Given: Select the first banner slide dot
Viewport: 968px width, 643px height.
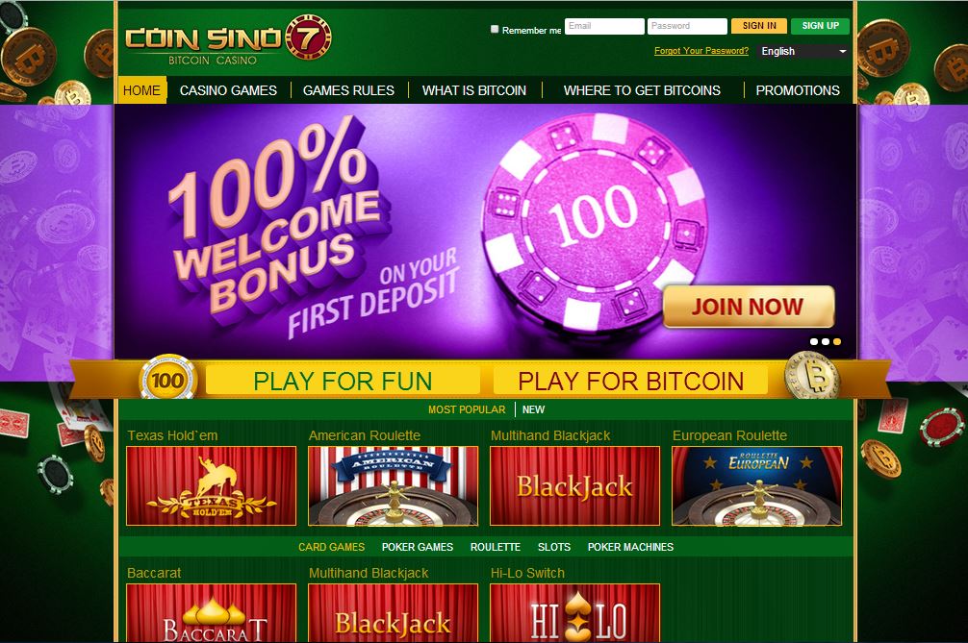Looking at the screenshot, I should click(814, 341).
